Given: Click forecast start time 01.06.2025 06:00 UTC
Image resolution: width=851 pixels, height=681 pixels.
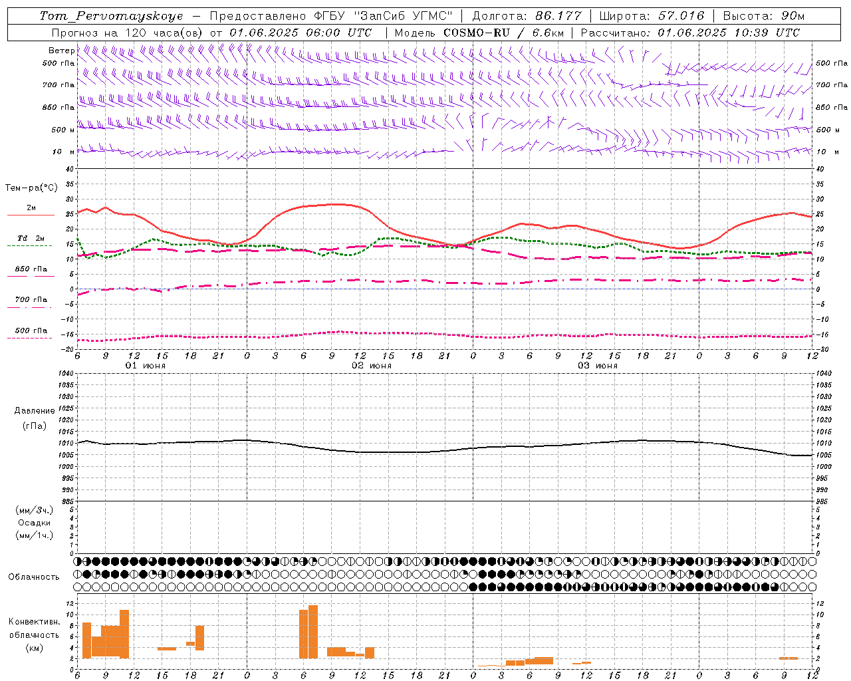Looking at the screenshot, I should (301, 33).
